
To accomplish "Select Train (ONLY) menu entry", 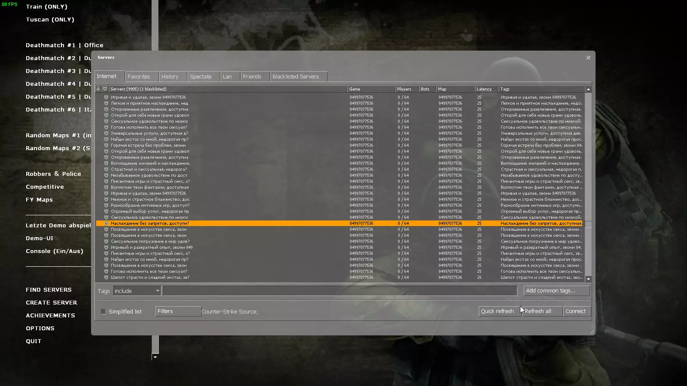I will coord(47,7).
